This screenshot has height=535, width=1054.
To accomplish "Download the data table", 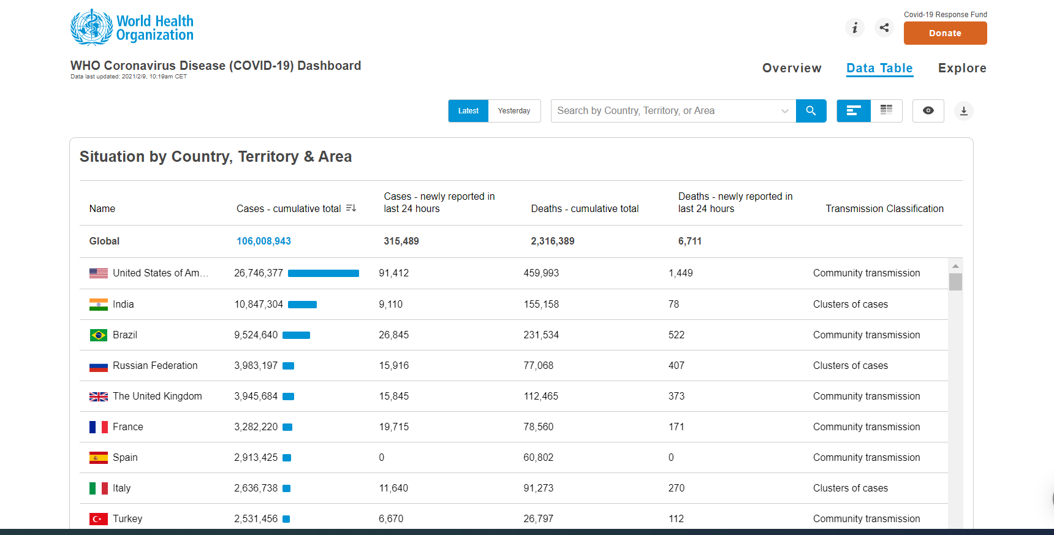I will tap(964, 111).
